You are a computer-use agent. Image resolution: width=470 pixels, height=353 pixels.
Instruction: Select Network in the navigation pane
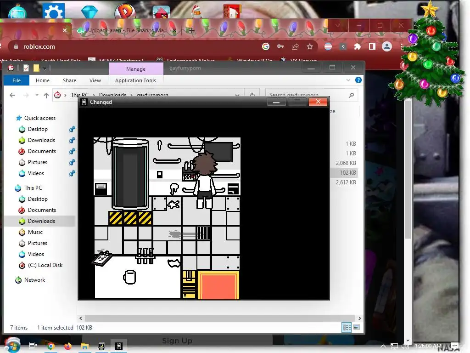click(x=34, y=280)
